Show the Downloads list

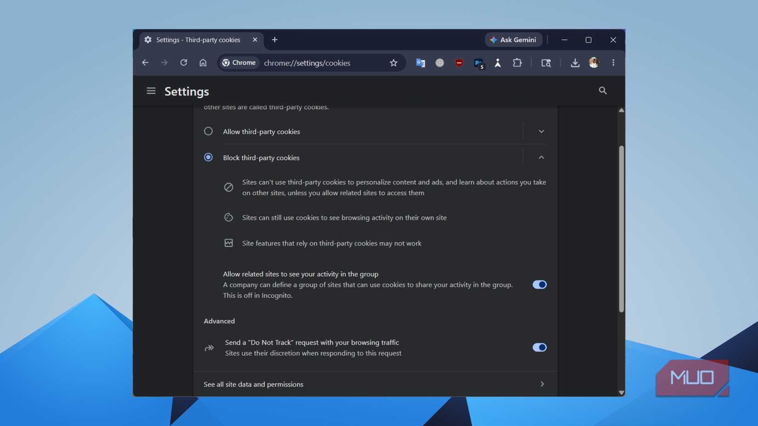click(x=575, y=63)
